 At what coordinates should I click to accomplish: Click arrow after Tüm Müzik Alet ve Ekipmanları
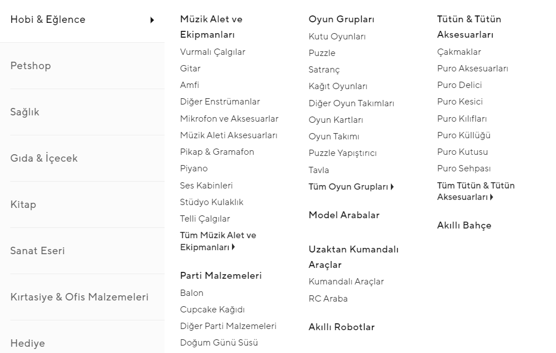(234, 247)
